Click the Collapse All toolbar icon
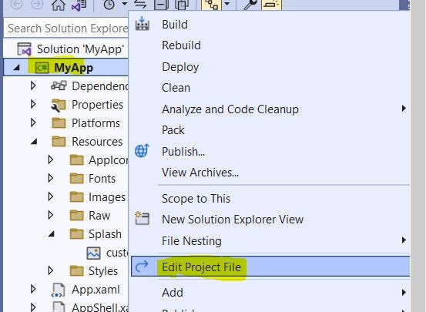 pos(161,5)
